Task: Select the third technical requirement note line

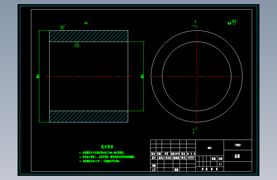Action: coord(100,161)
